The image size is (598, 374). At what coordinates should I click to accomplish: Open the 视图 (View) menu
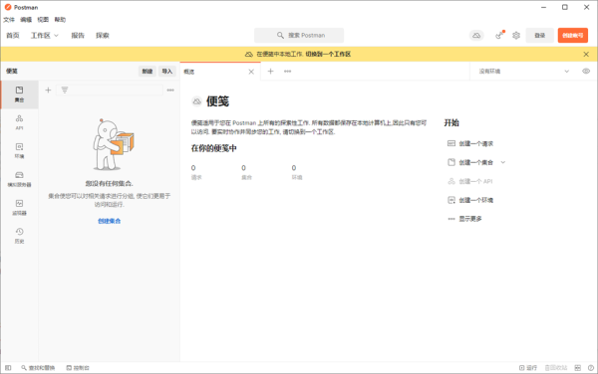(43, 20)
